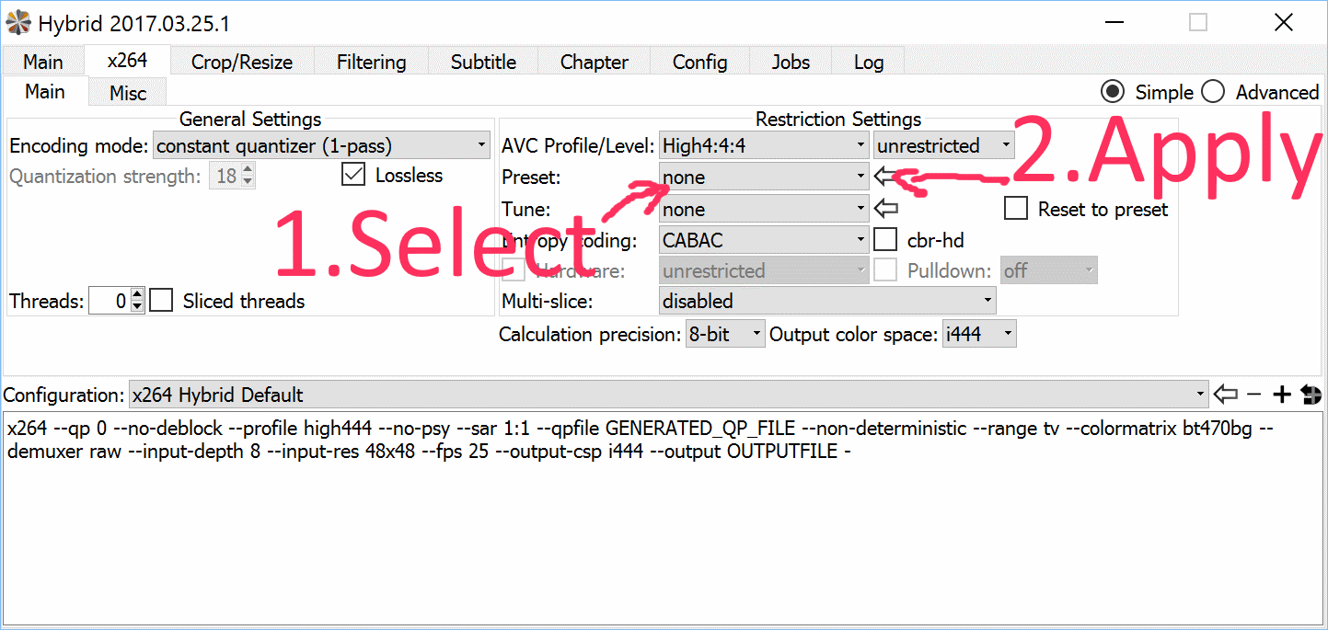The image size is (1328, 630).
Task: Apply the selected Tune using its arrow icon
Action: point(885,208)
